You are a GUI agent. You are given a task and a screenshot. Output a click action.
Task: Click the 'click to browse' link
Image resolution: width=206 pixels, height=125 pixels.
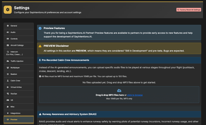coord(135,95)
